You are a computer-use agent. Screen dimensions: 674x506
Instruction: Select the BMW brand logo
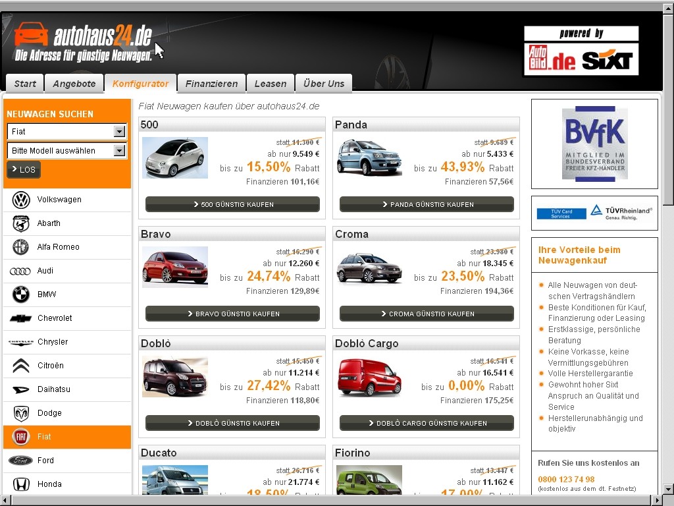coord(21,295)
